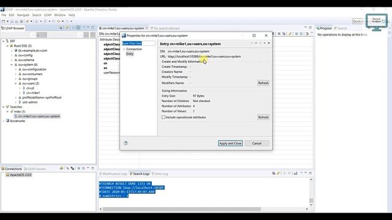392x220 pixels.
Task: Open the File menu
Action: tap(4, 15)
